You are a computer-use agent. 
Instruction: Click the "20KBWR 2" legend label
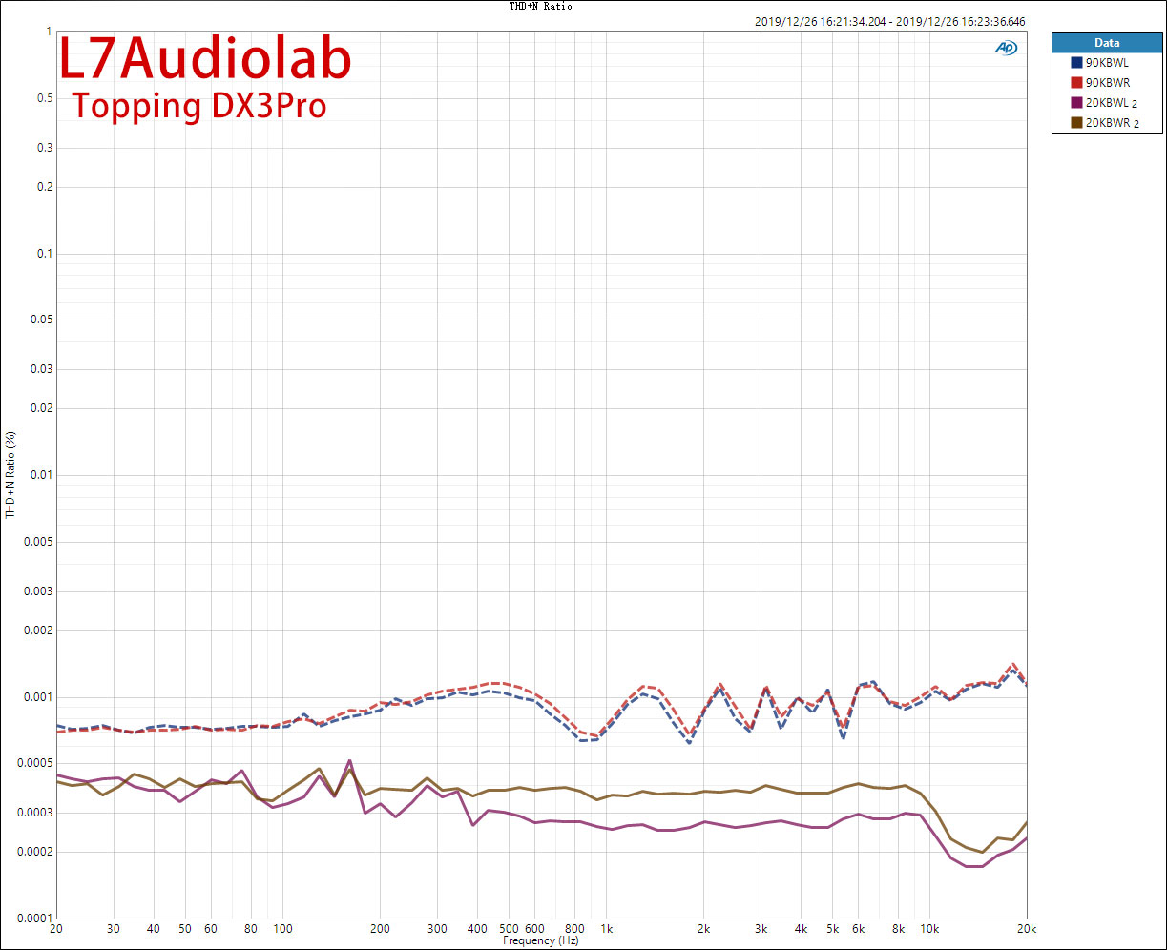click(1112, 122)
